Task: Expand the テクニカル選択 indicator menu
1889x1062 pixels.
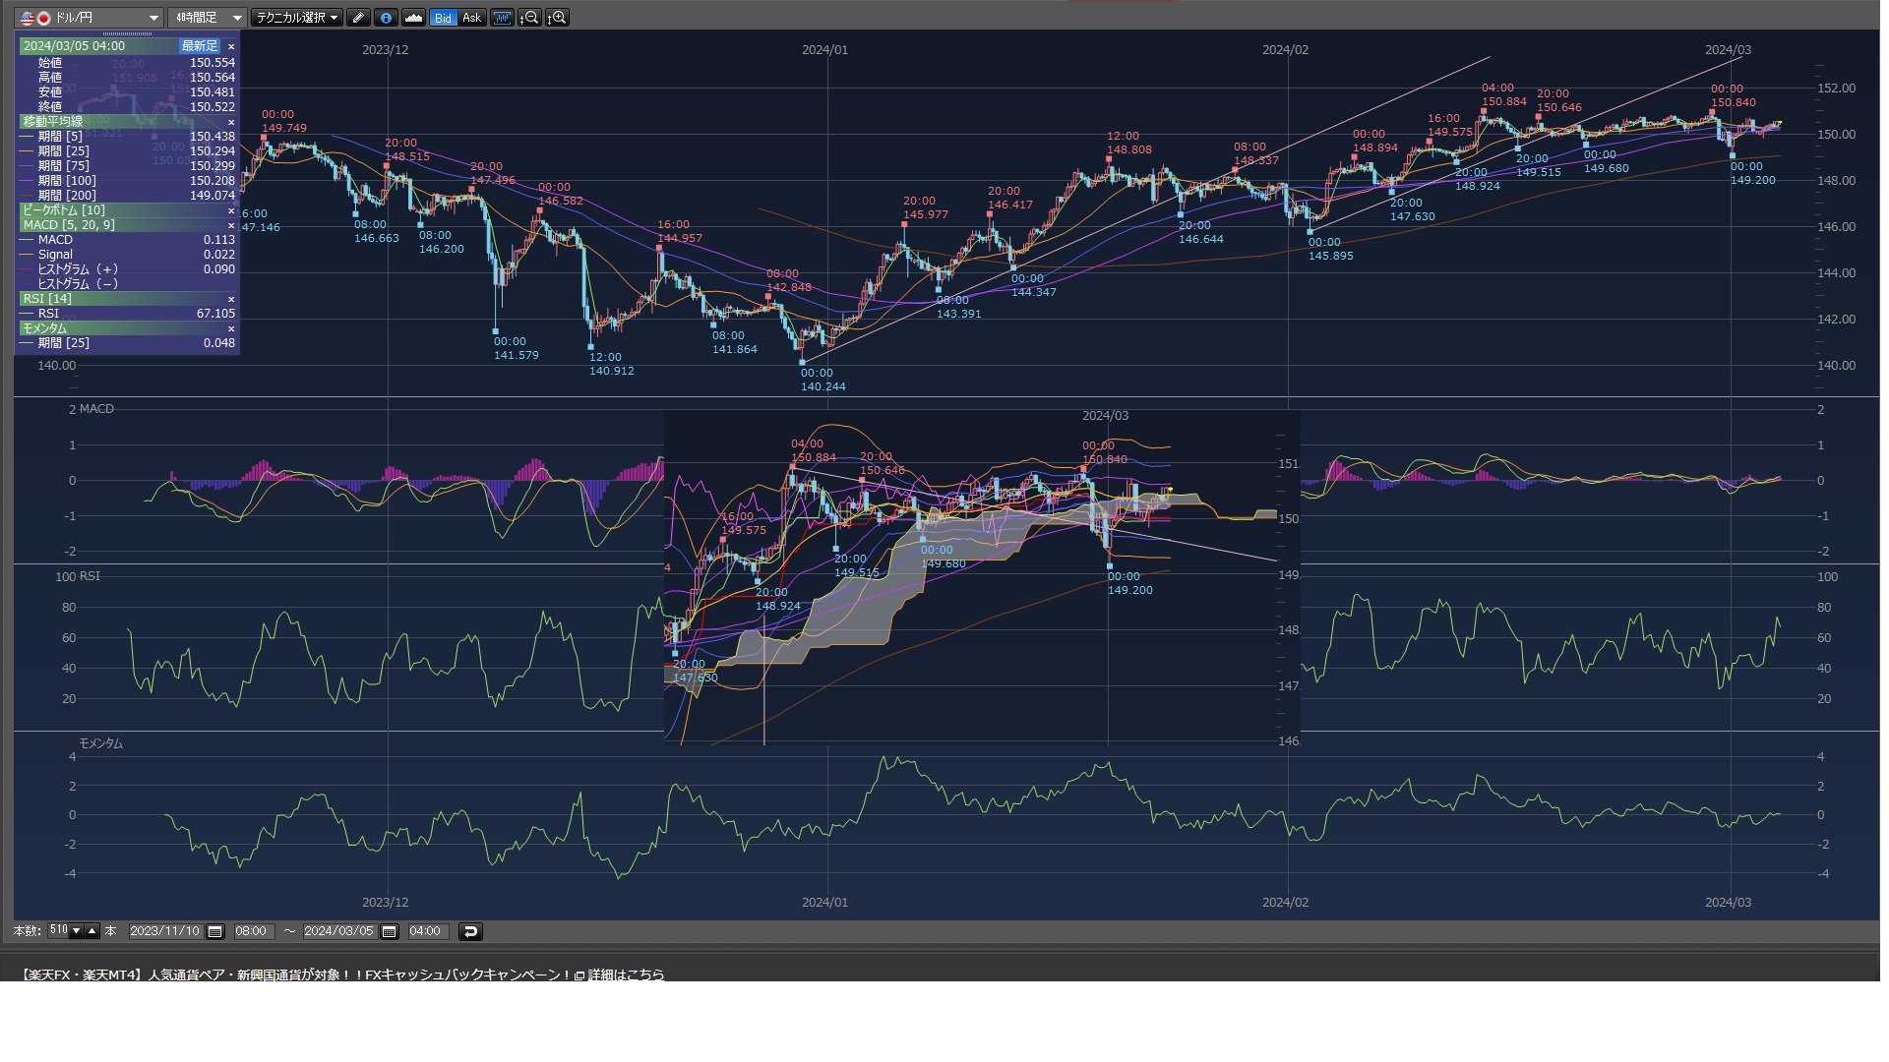Action: (296, 18)
